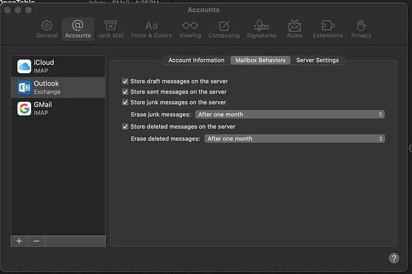
Task: Open the Erase deleted messages dropdown
Action: [294, 139]
